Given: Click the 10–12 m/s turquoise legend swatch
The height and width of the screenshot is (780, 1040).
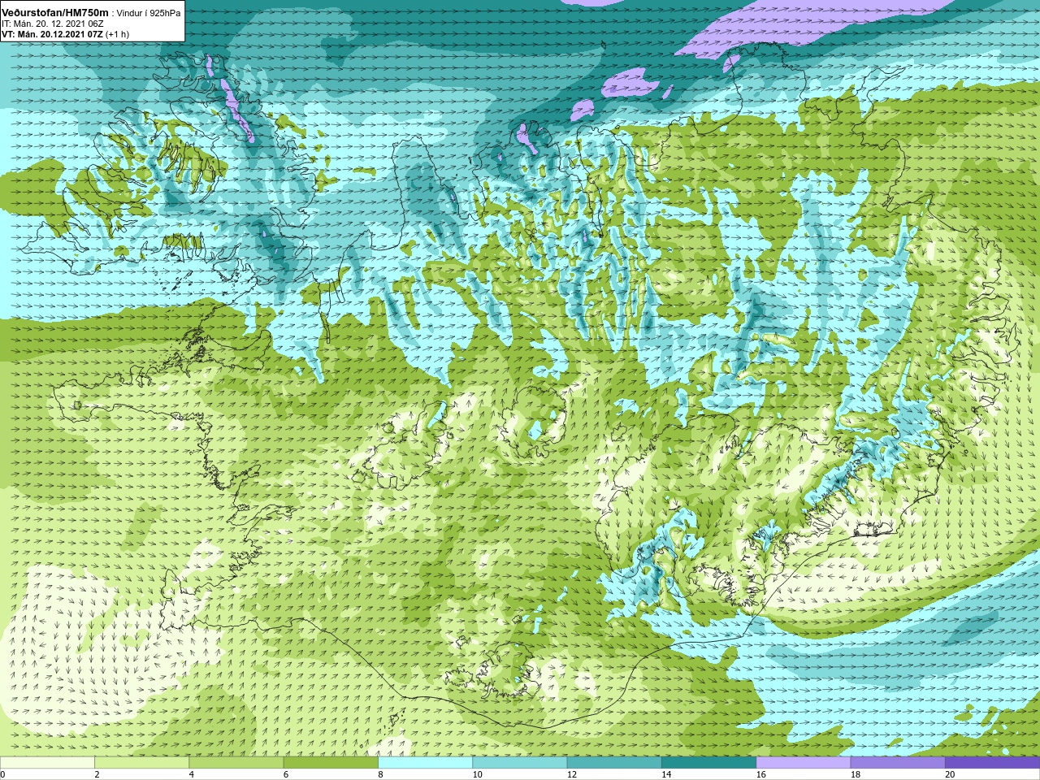Looking at the screenshot, I should tap(519, 763).
